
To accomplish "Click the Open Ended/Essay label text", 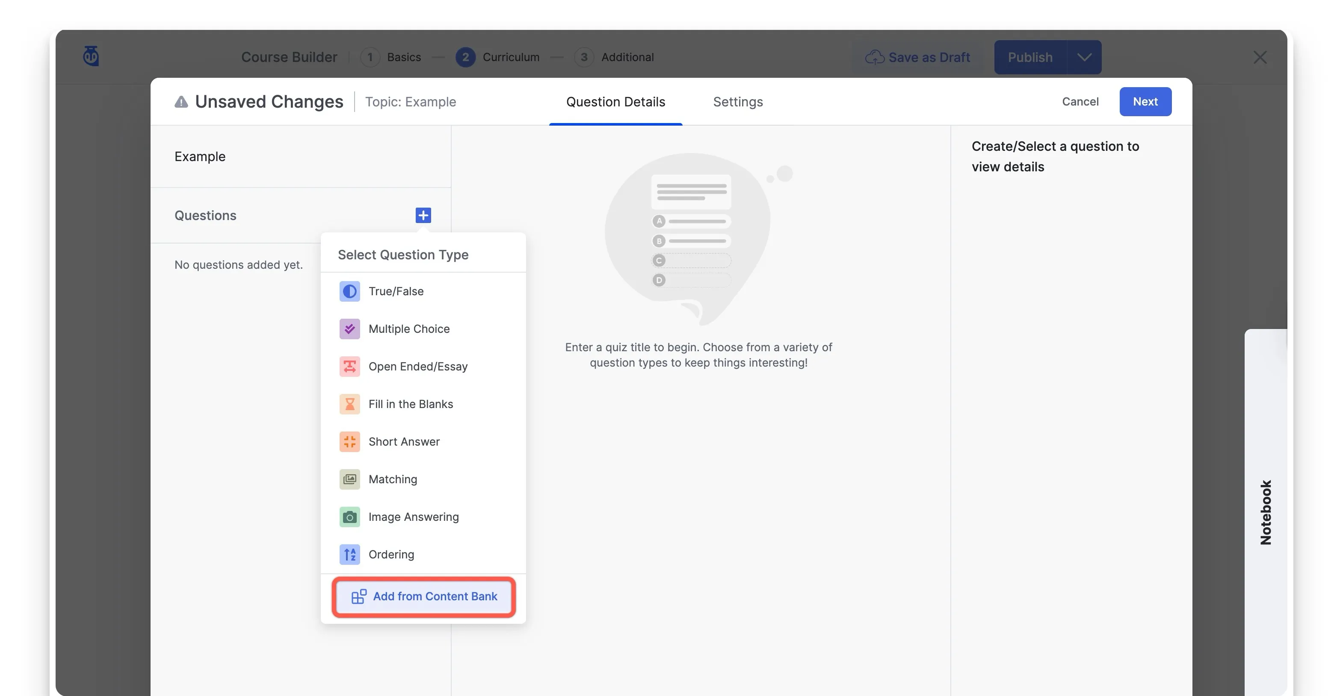I will pos(417,366).
